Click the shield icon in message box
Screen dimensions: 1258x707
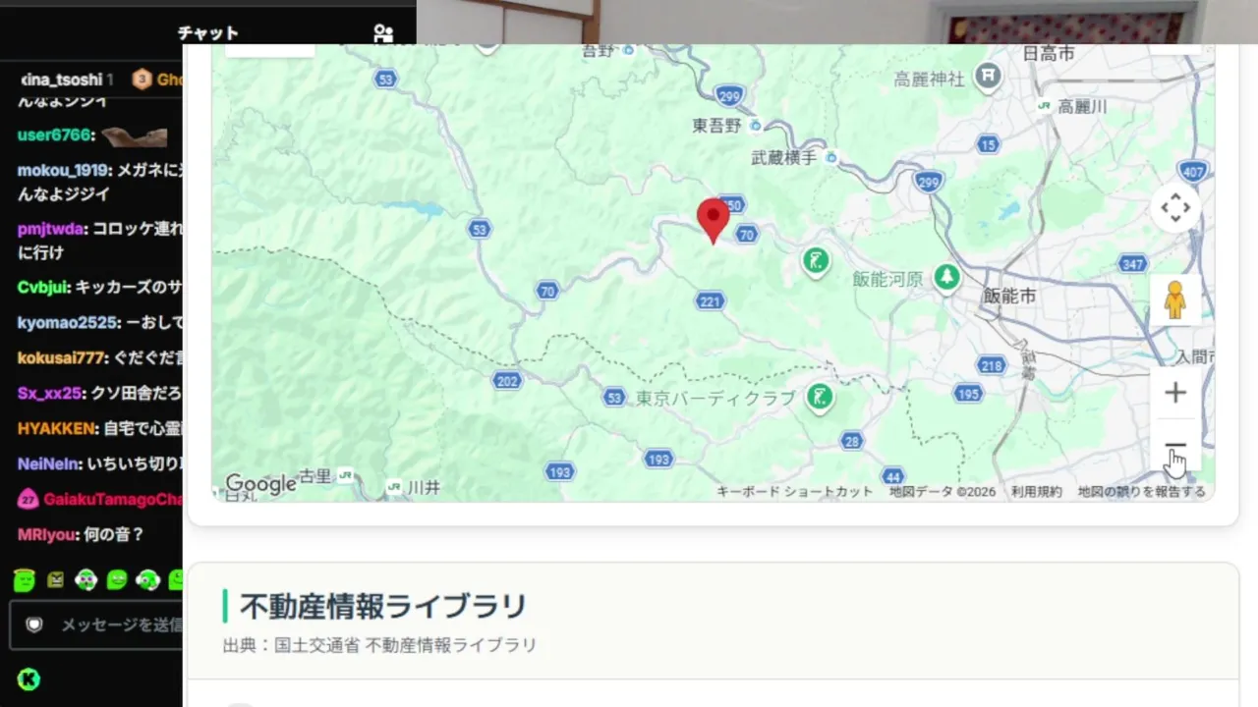tap(34, 625)
